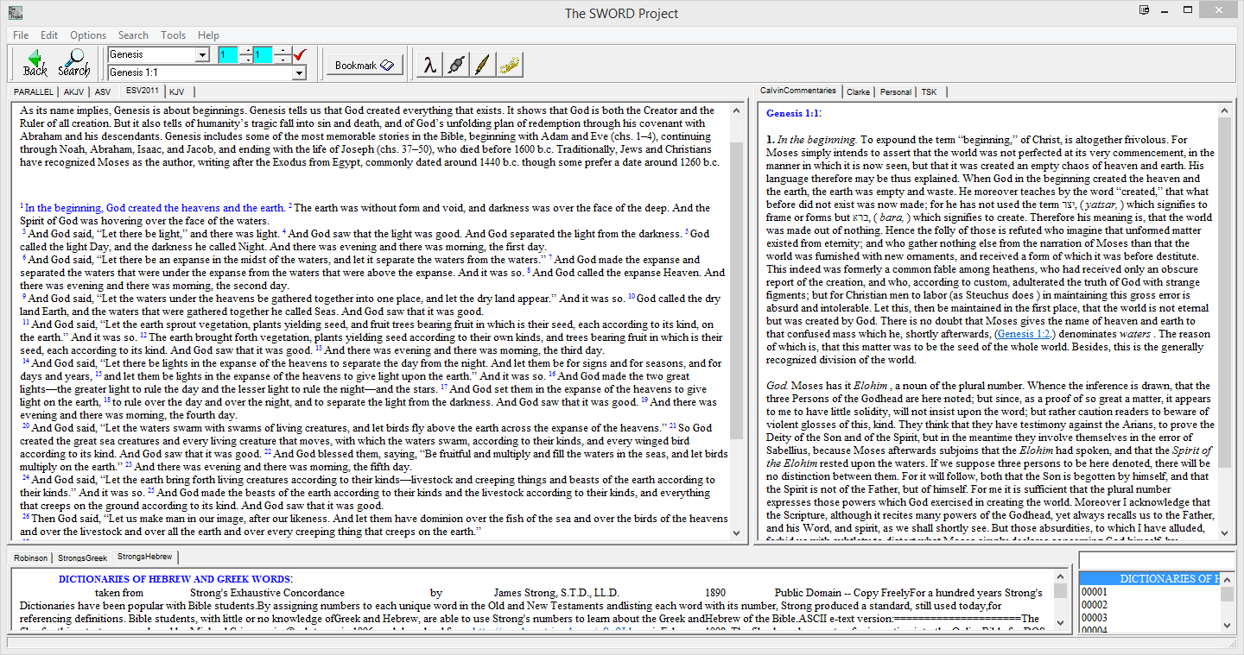This screenshot has height=655, width=1244.
Task: Click the gold chain link toolbar icon
Action: pyautogui.click(x=509, y=65)
